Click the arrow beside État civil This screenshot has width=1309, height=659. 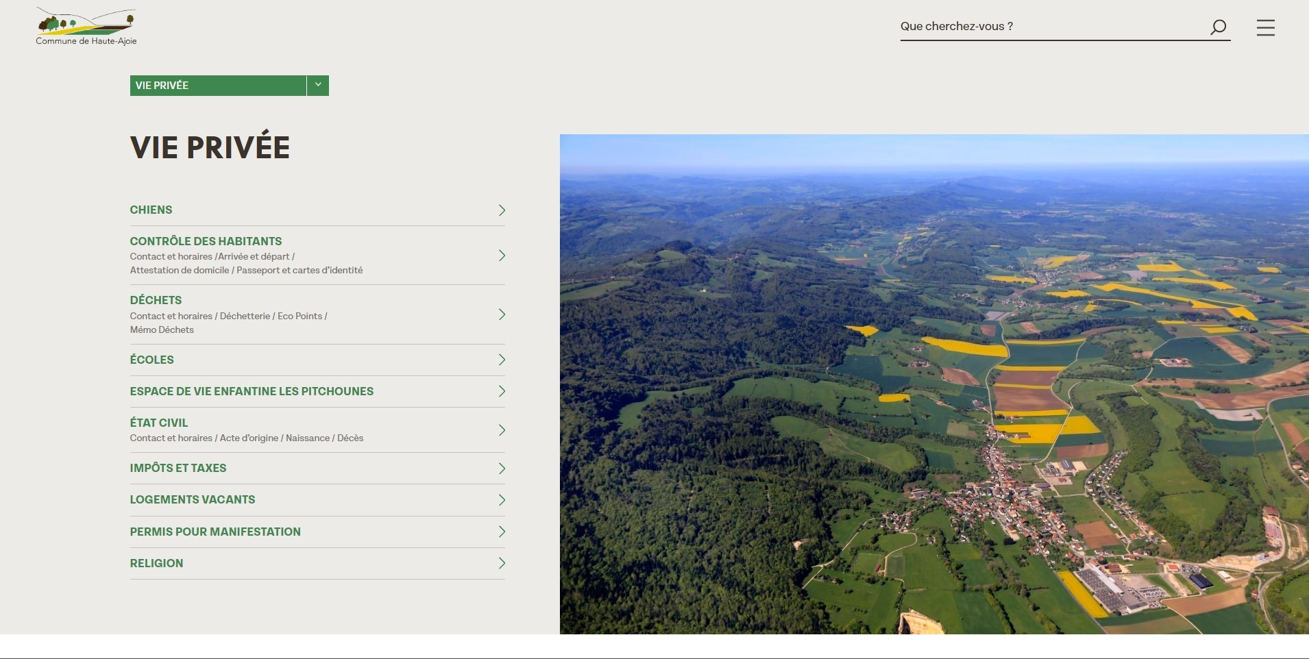click(502, 430)
